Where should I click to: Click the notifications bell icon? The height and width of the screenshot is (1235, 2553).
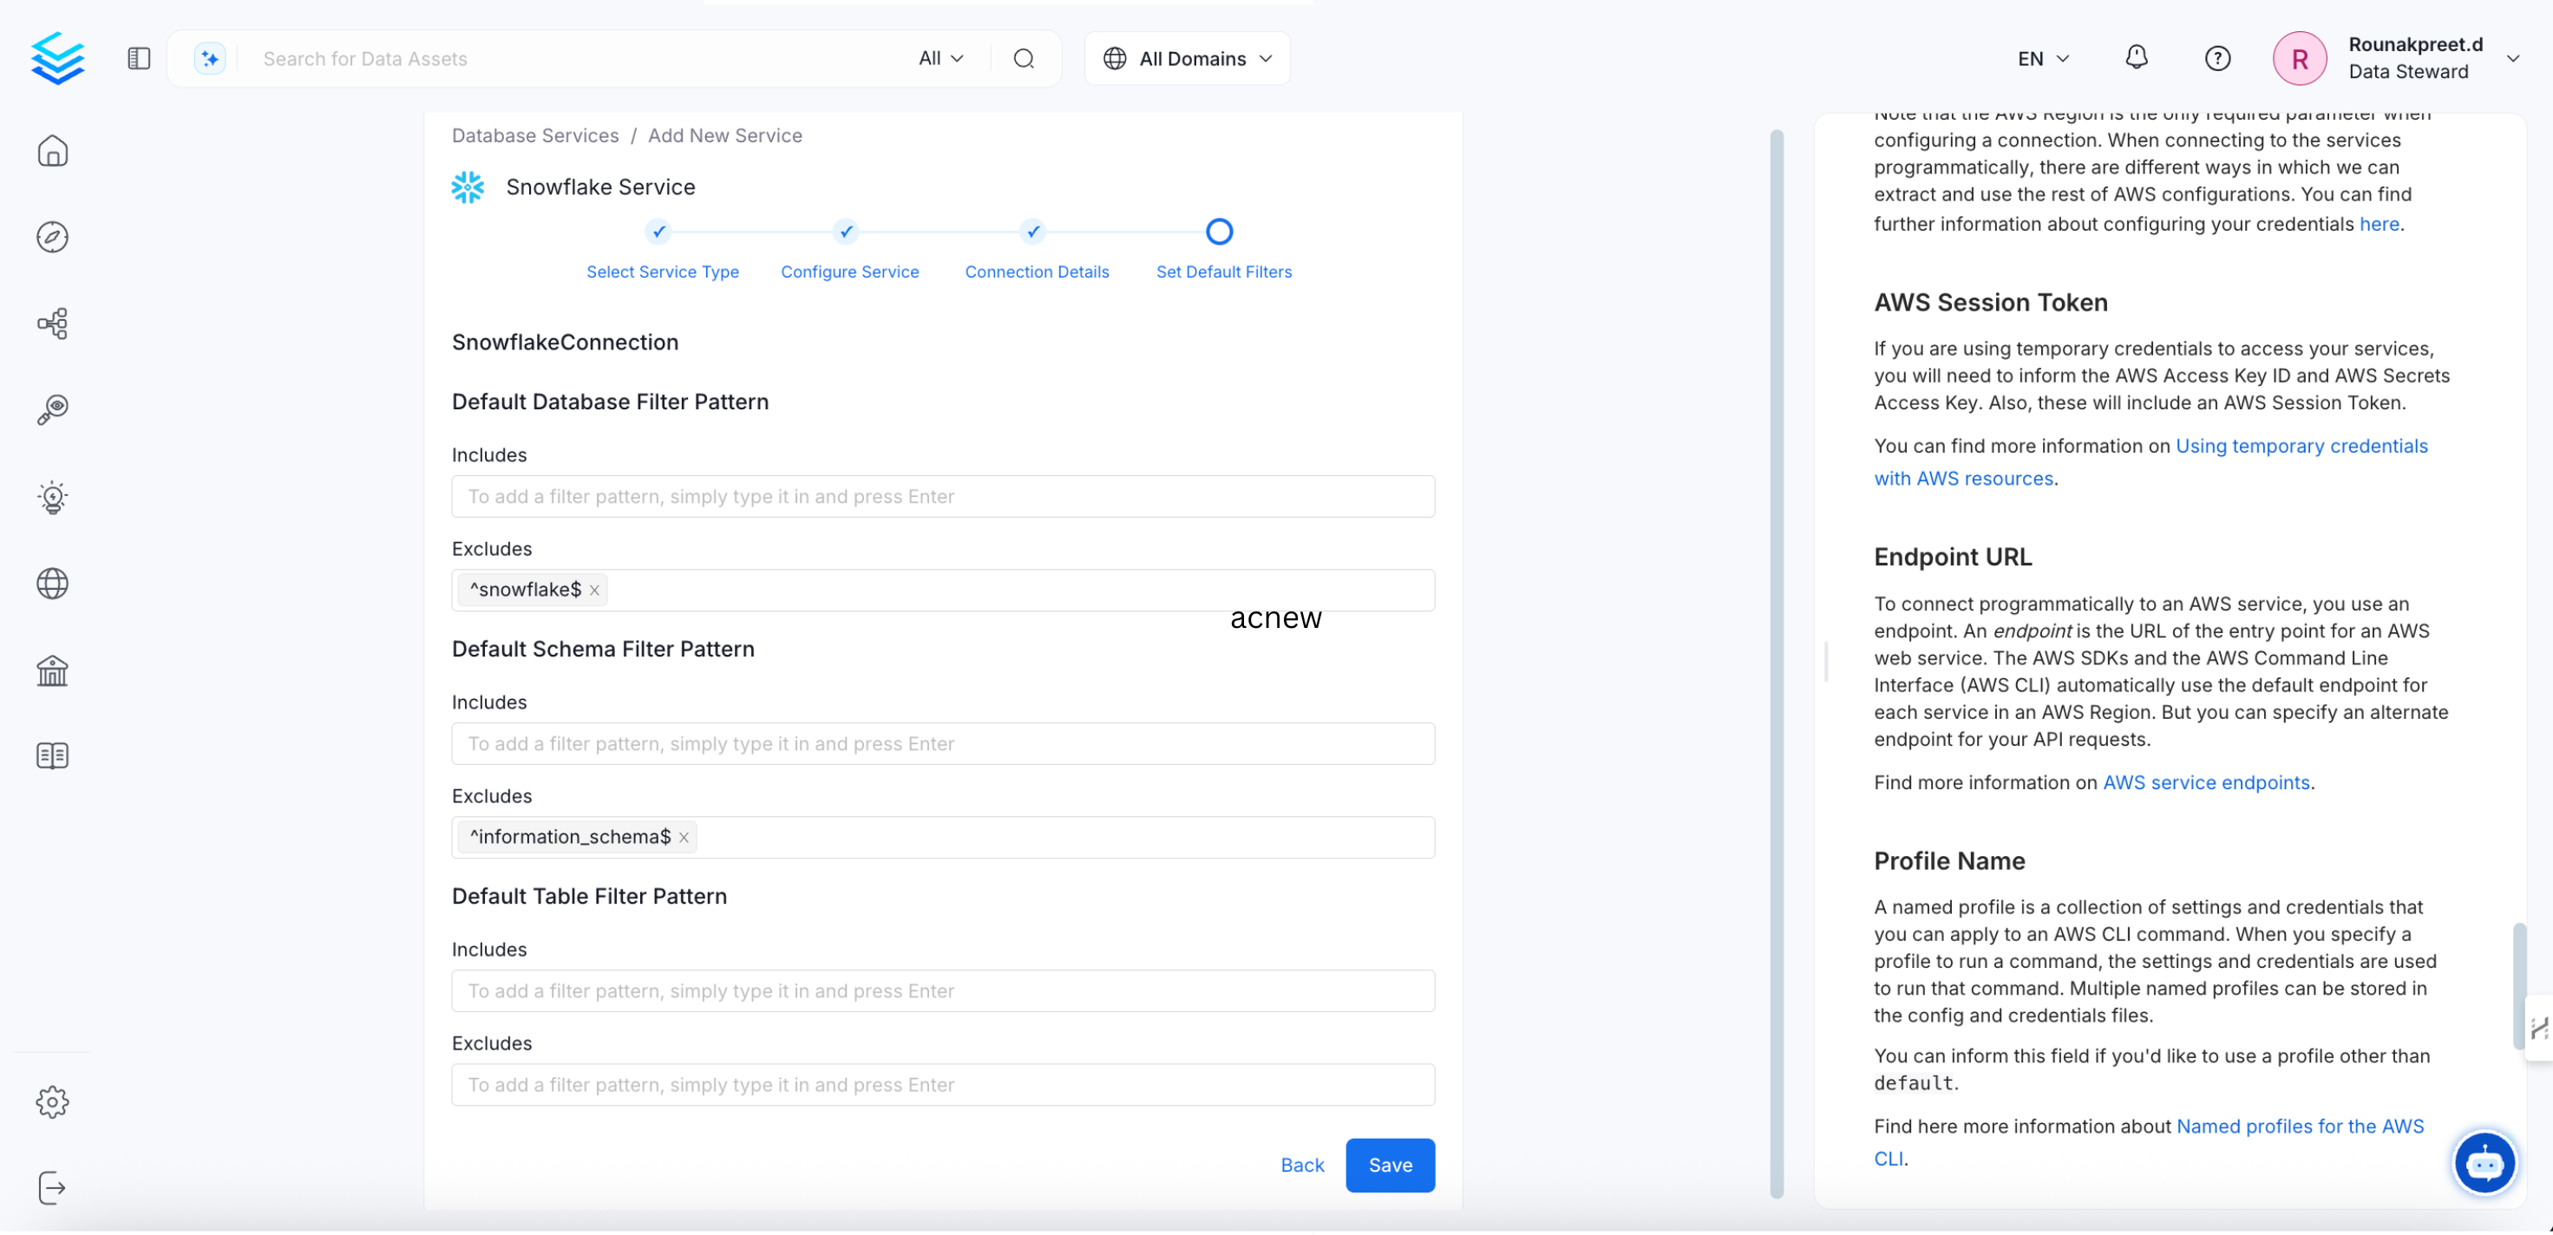click(x=2136, y=57)
